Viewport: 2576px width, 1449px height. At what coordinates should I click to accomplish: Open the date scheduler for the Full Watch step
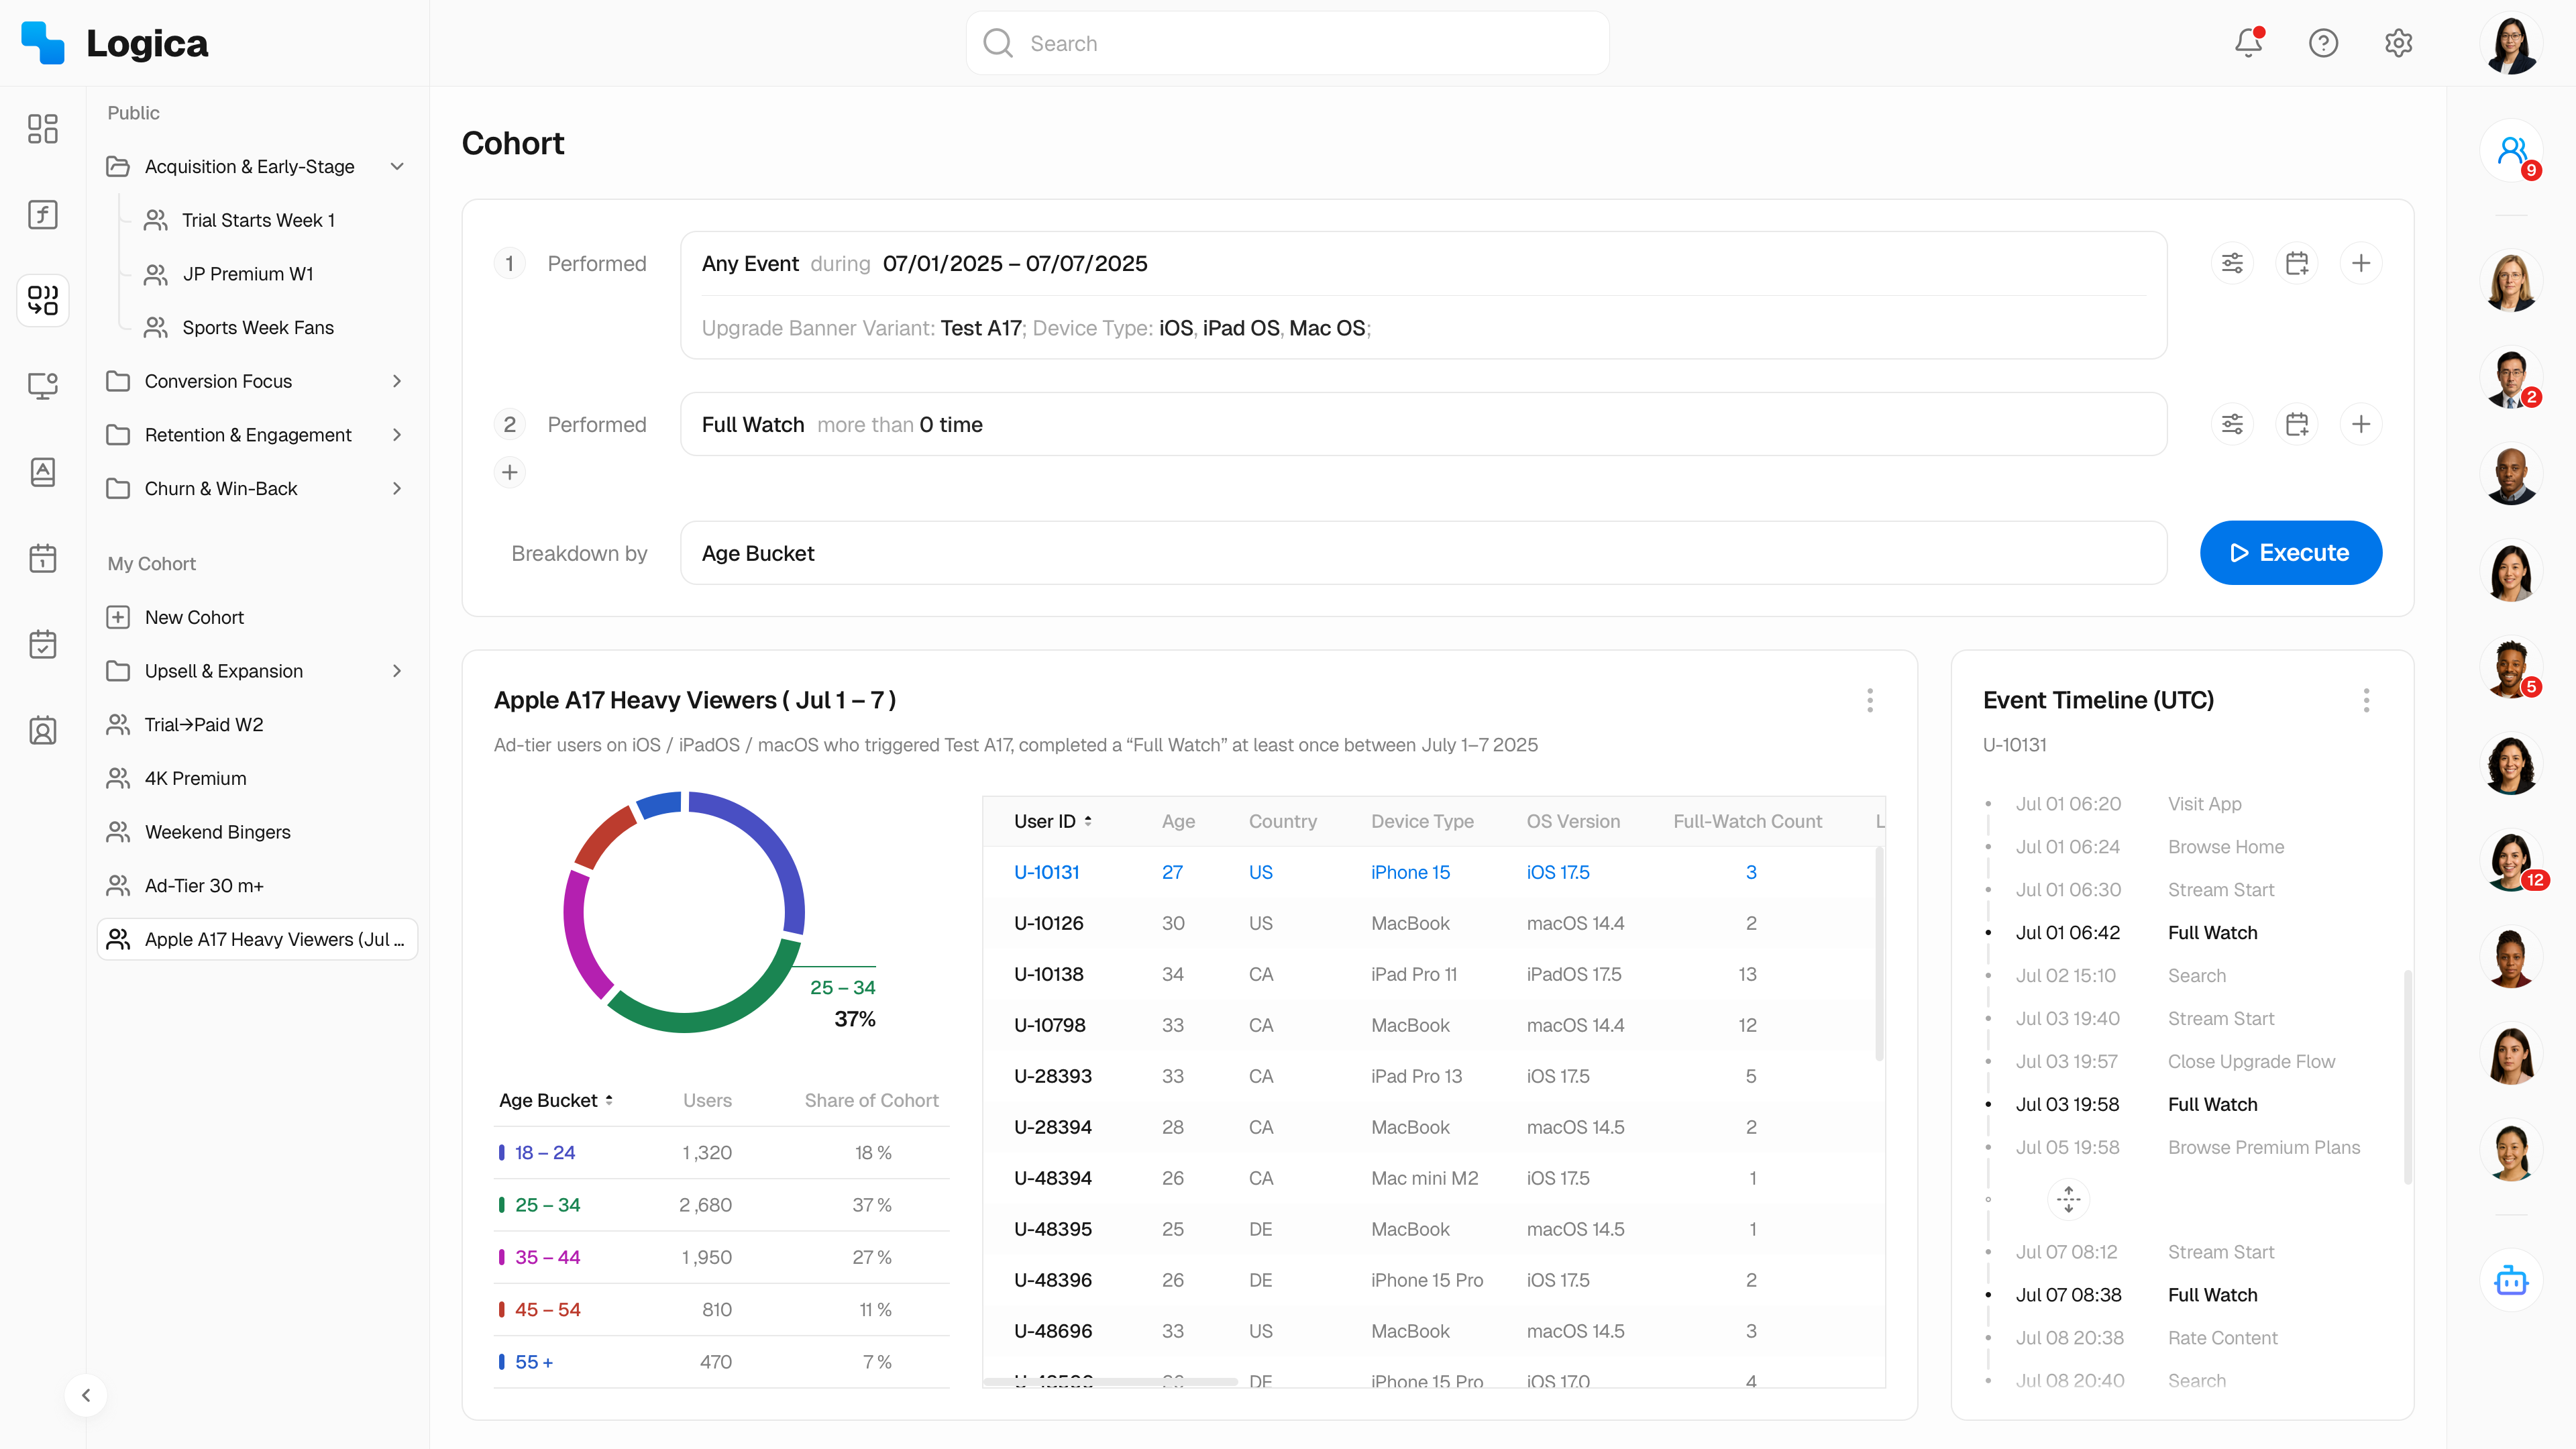[x=2297, y=423]
